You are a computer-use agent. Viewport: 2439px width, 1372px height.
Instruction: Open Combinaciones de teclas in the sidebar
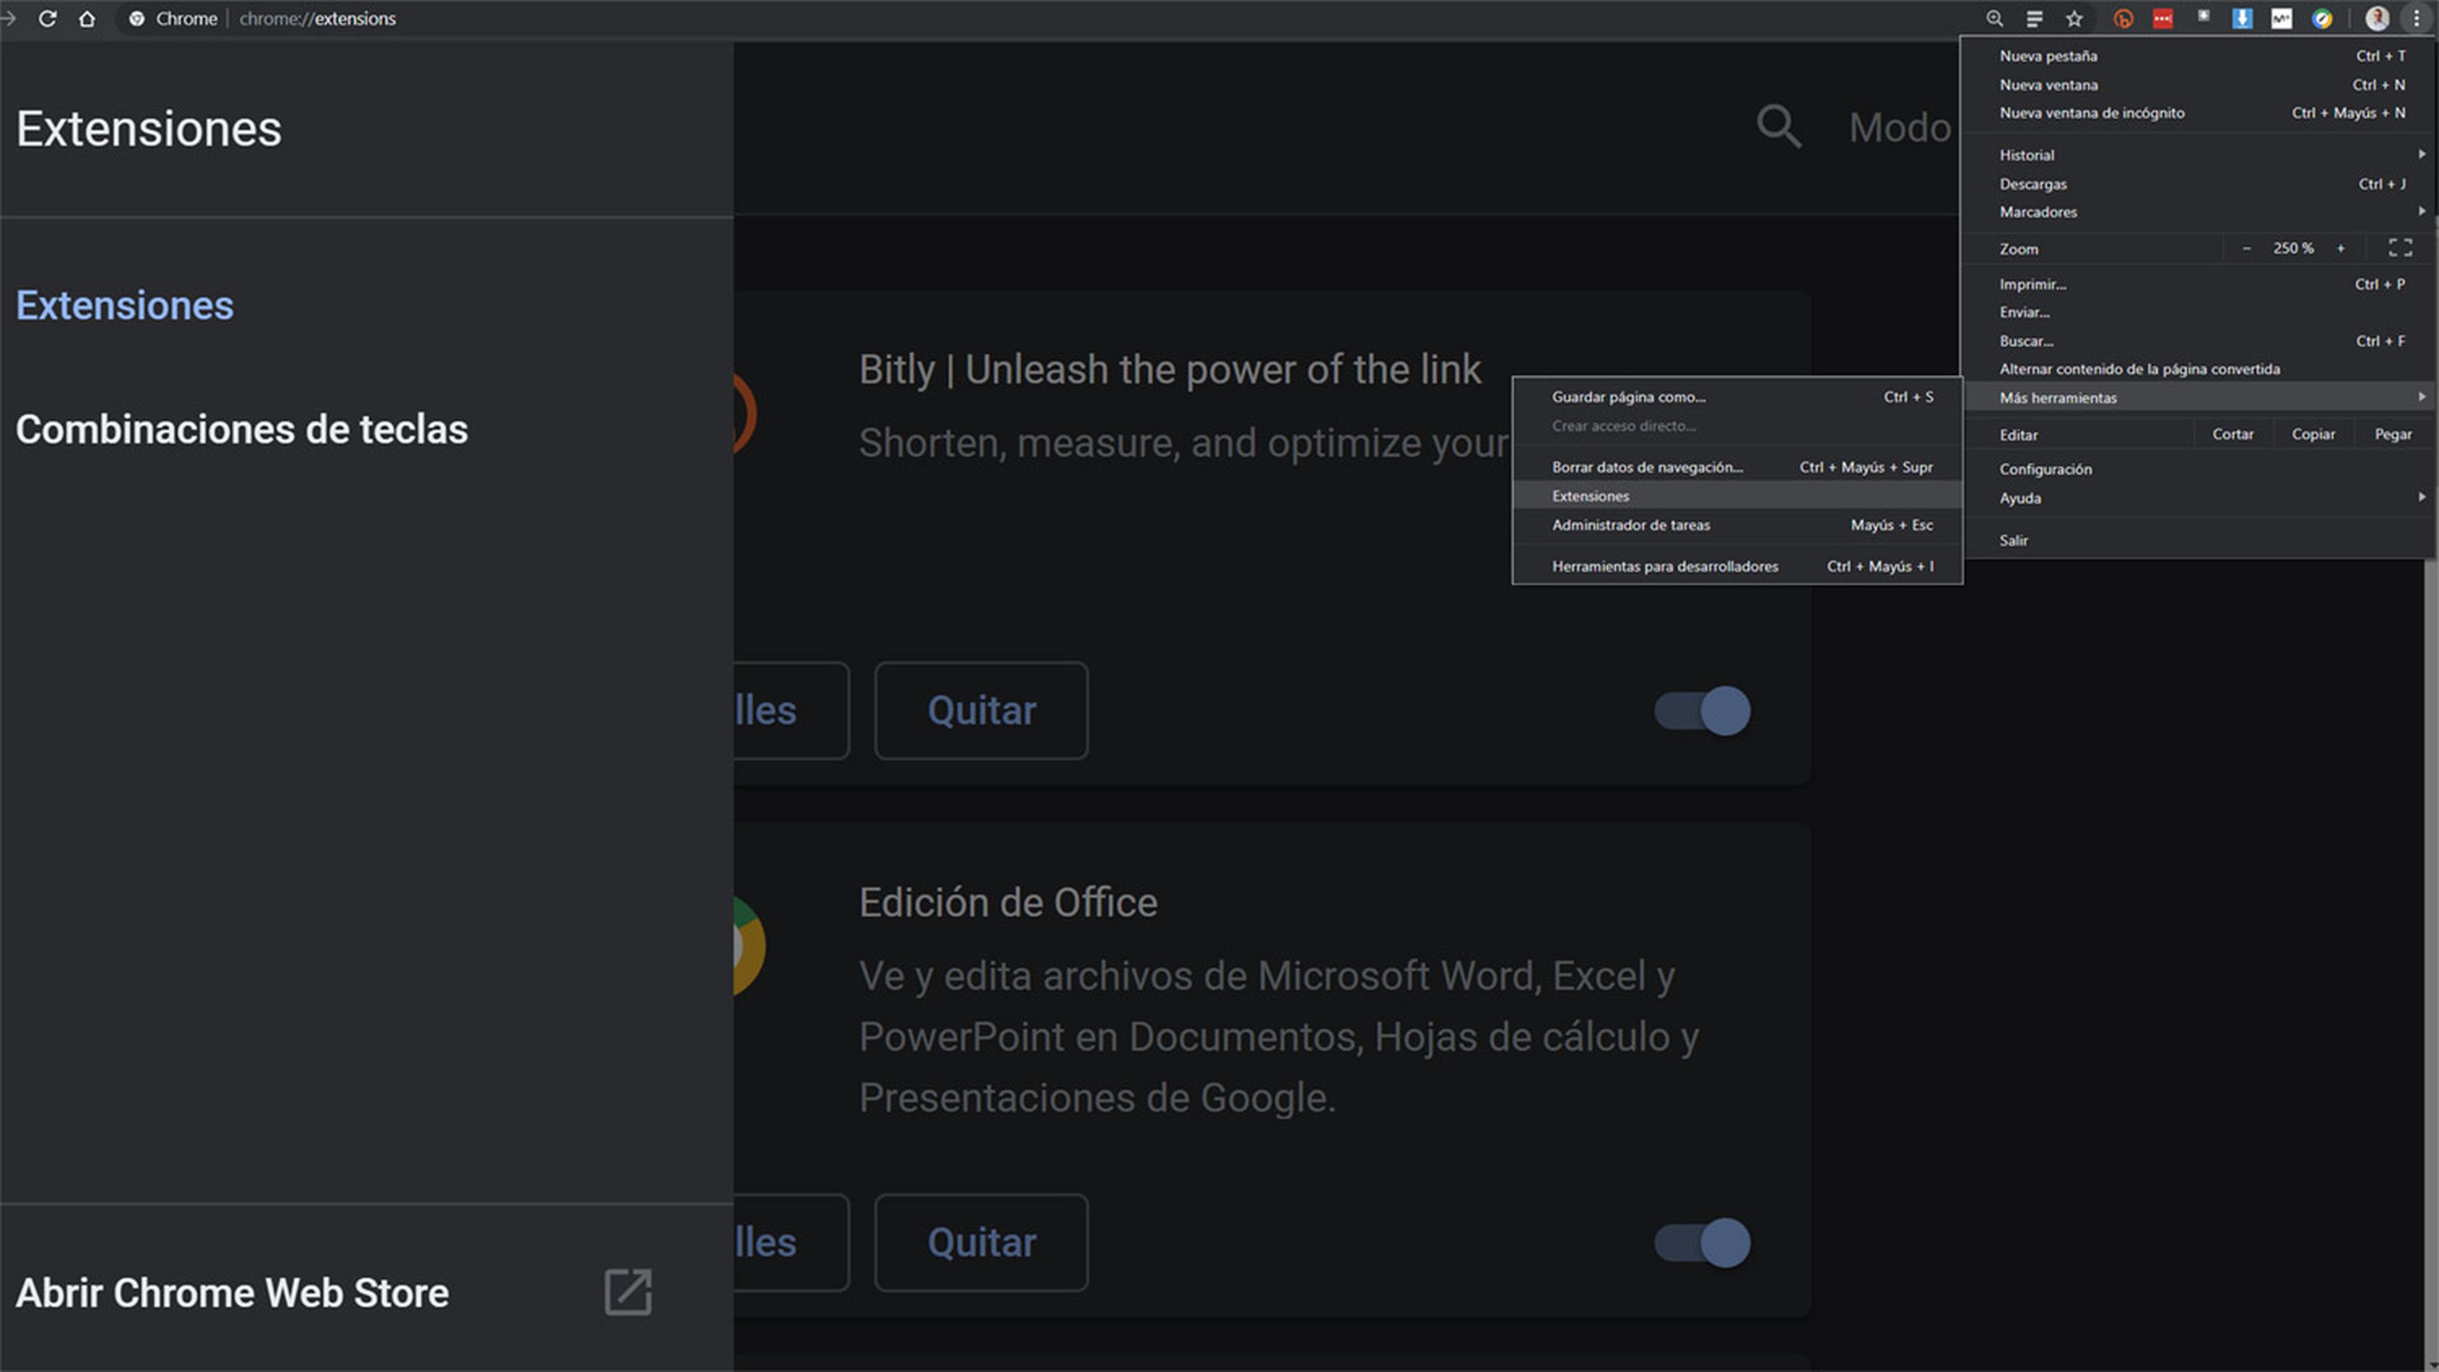241,430
